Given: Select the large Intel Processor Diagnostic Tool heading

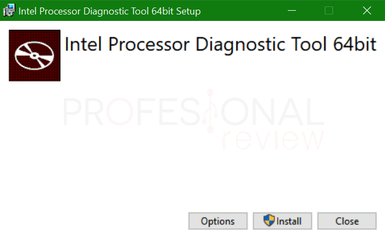Looking at the screenshot, I should point(220,45).
